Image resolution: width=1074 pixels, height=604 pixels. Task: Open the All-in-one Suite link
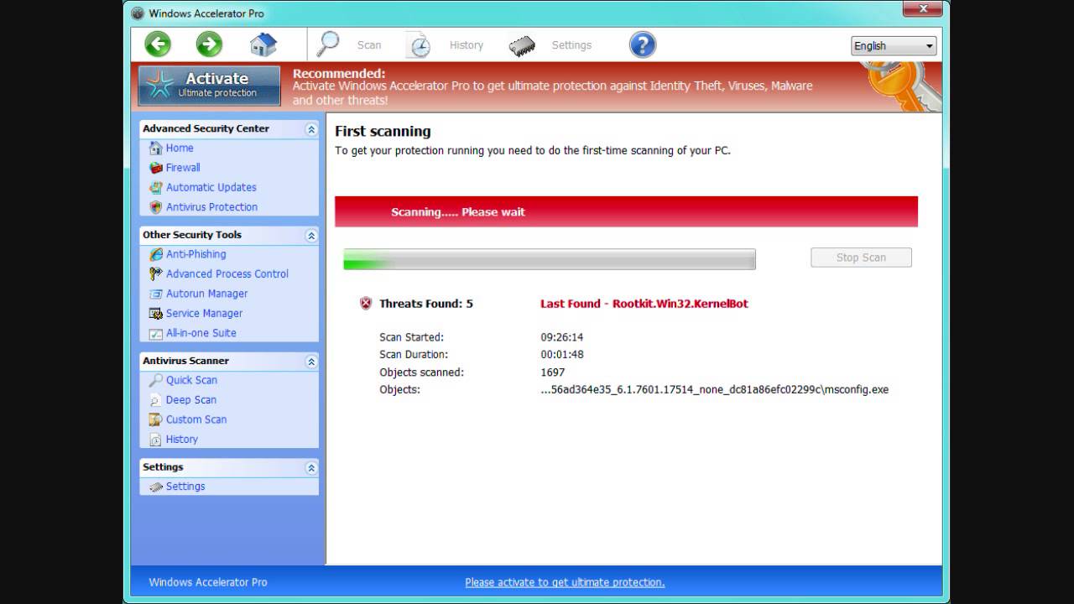(x=201, y=333)
